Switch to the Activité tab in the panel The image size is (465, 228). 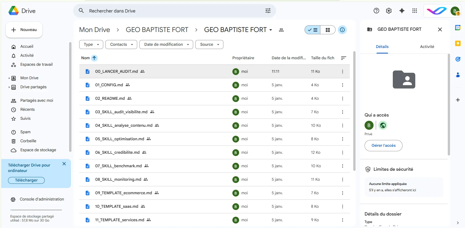[x=427, y=46]
